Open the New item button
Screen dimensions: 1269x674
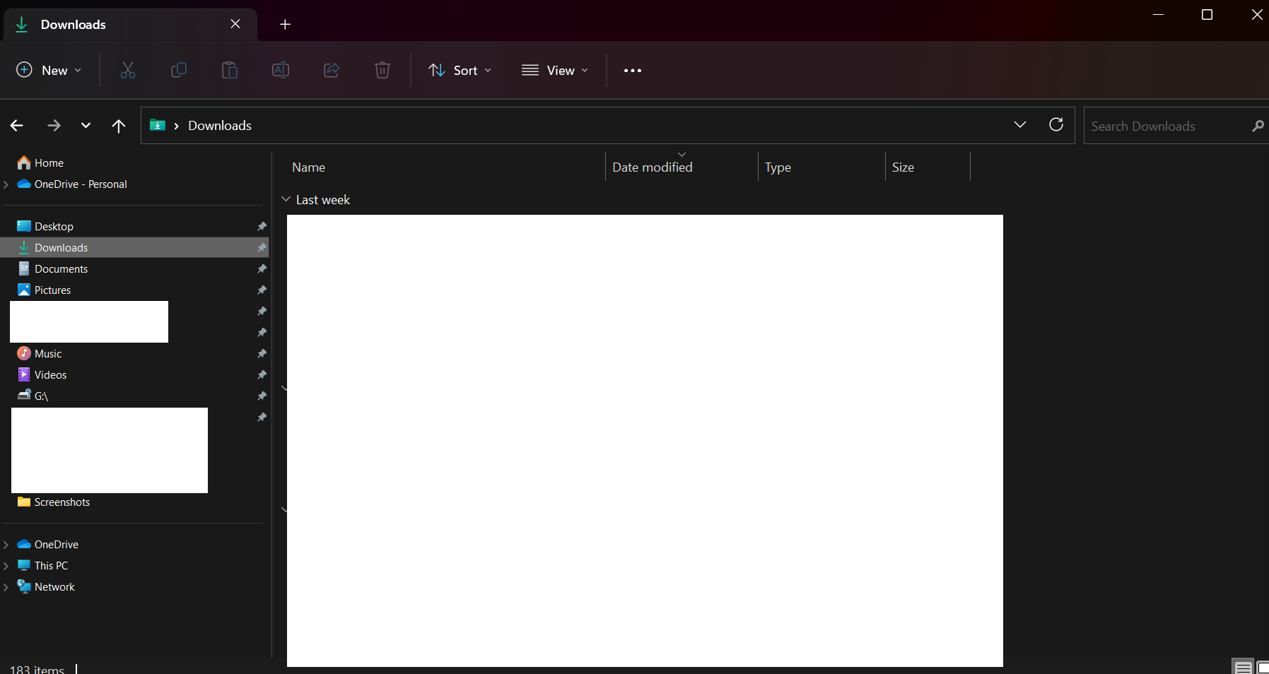click(x=49, y=71)
